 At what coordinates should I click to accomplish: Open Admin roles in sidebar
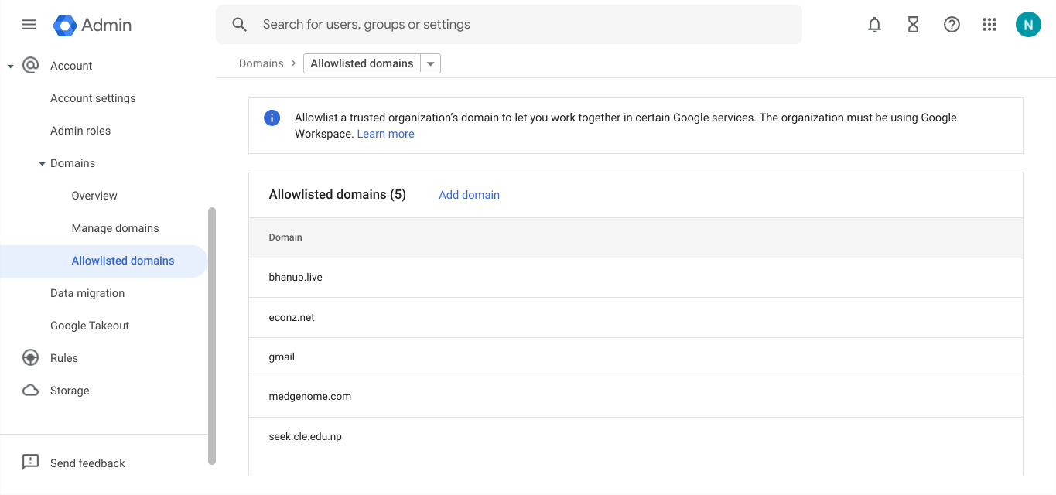coord(80,131)
